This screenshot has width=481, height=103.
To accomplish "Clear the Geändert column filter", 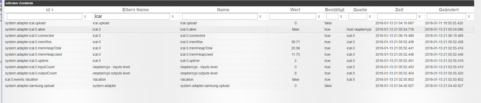I will point(469,17).
